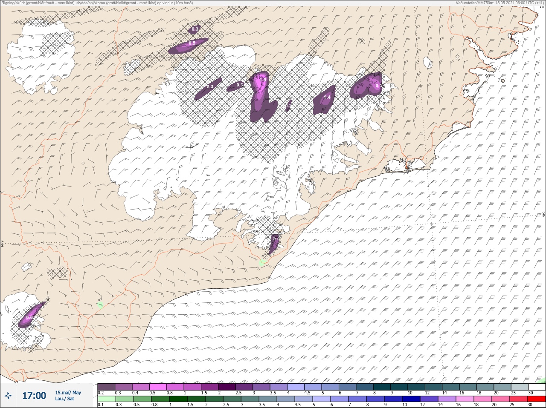Click upper legend swatch starting at 10

click(x=416, y=386)
